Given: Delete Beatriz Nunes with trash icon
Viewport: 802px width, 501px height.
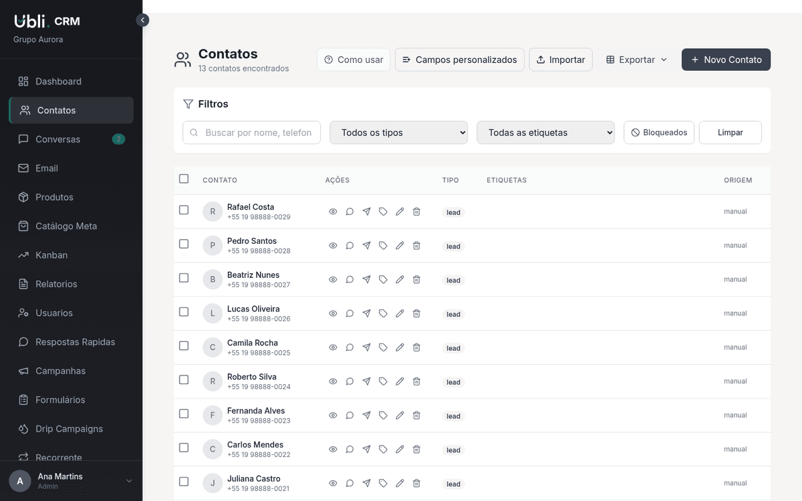Looking at the screenshot, I should click(416, 280).
